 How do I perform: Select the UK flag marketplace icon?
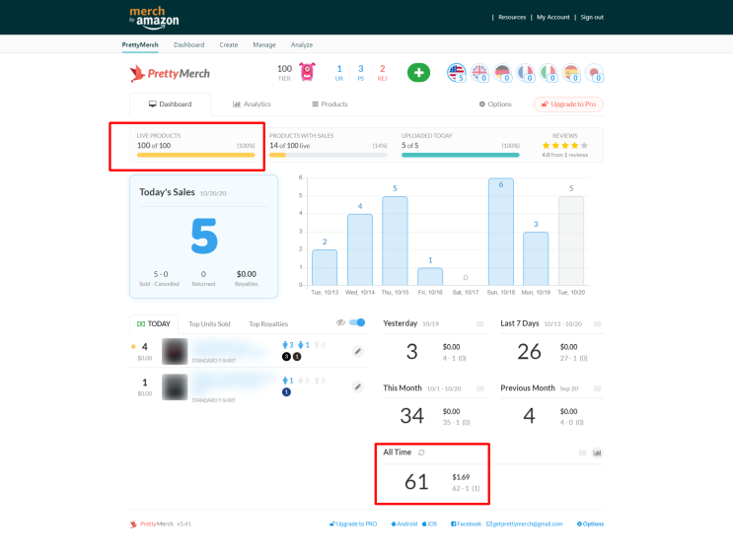(x=479, y=72)
